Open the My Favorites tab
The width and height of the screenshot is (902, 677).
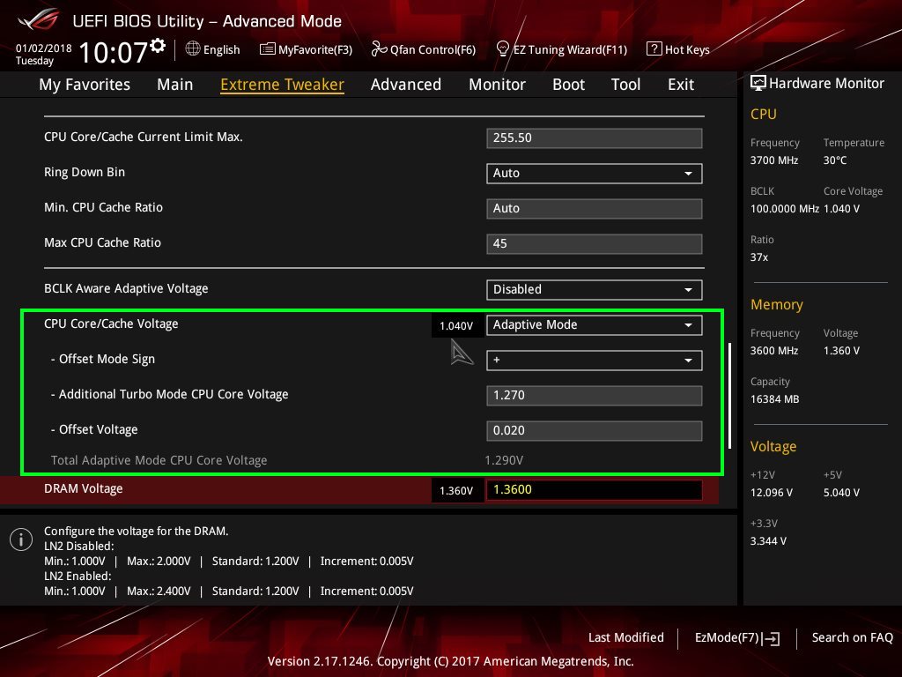coord(85,85)
